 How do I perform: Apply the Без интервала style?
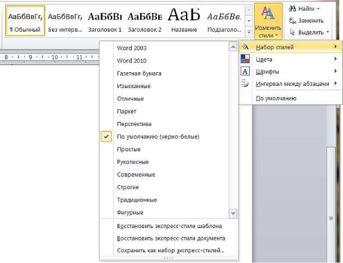click(65, 21)
